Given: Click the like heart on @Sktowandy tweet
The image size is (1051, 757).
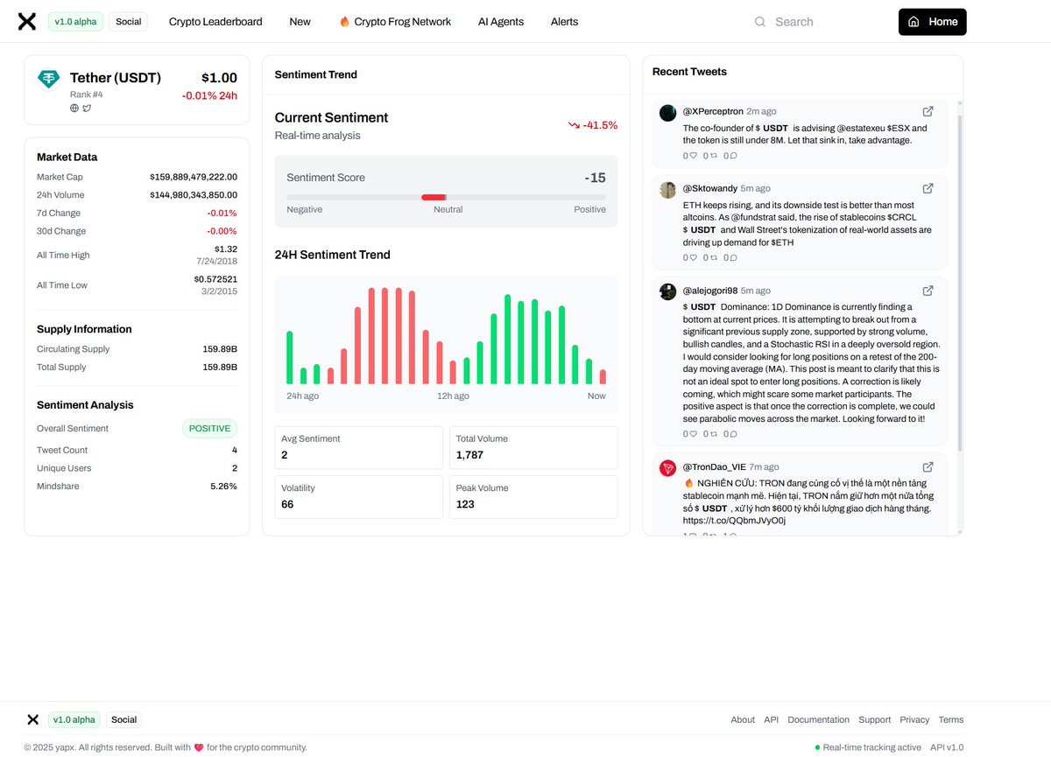Looking at the screenshot, I should pos(693,258).
